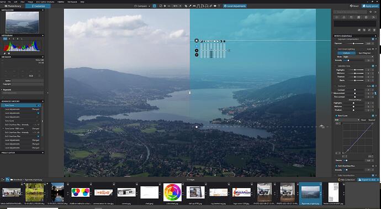Toggle the Selective Tone correction switch

(x=373, y=66)
